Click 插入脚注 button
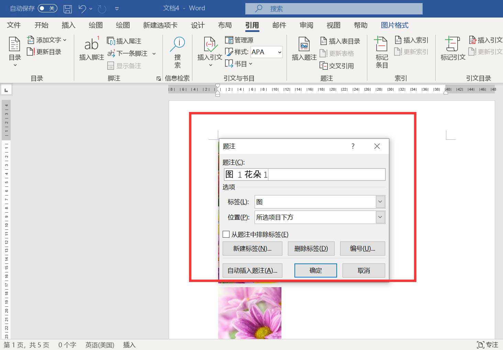The image size is (503, 350). (x=91, y=49)
